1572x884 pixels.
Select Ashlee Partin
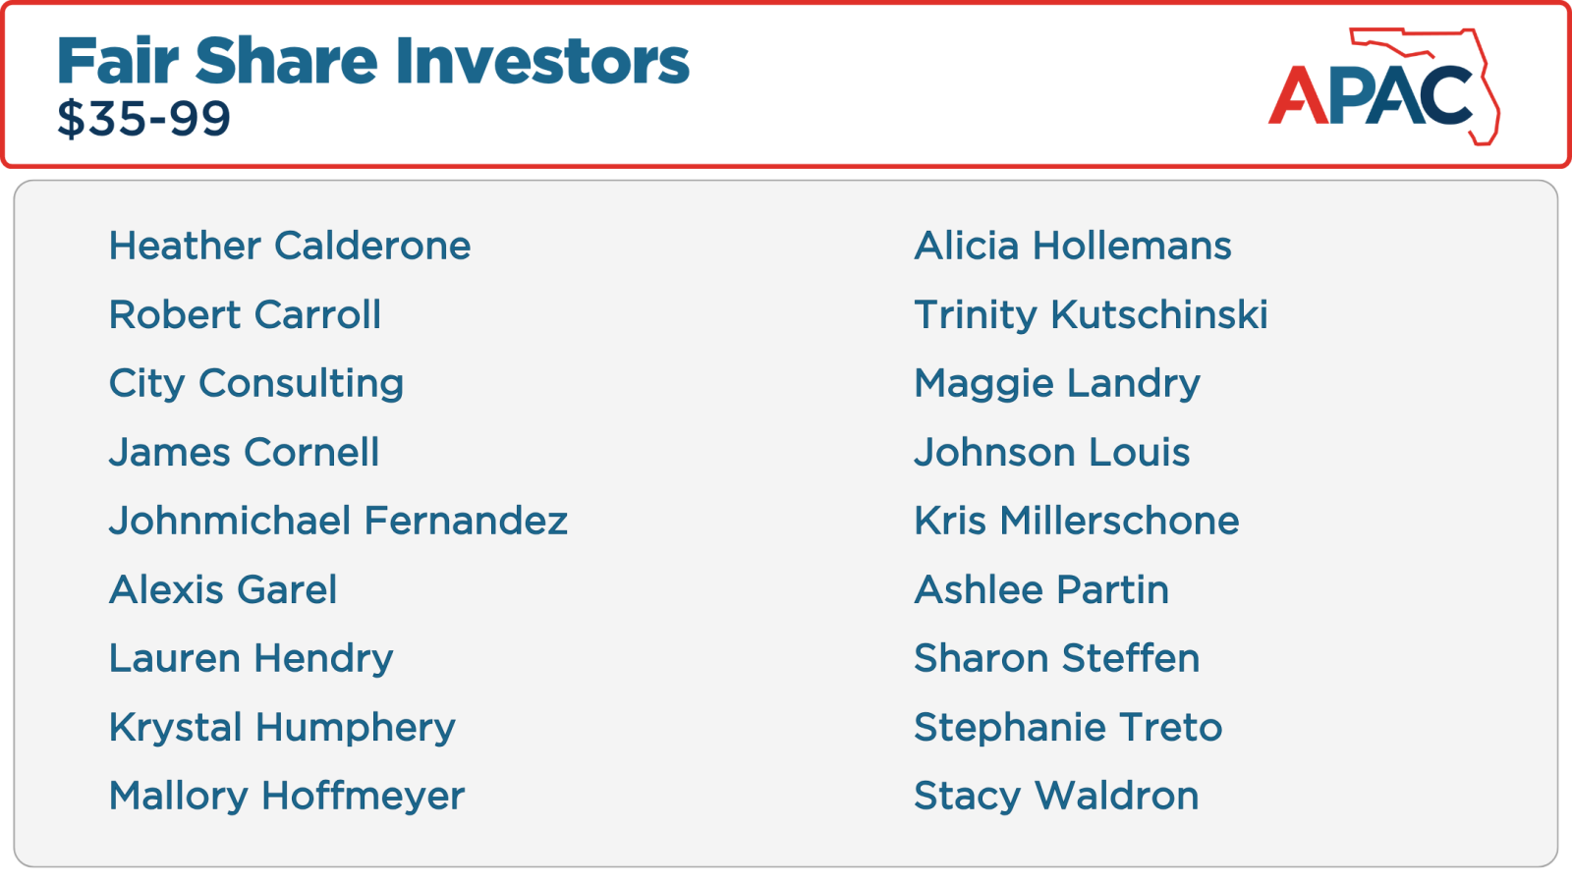coord(1041,589)
